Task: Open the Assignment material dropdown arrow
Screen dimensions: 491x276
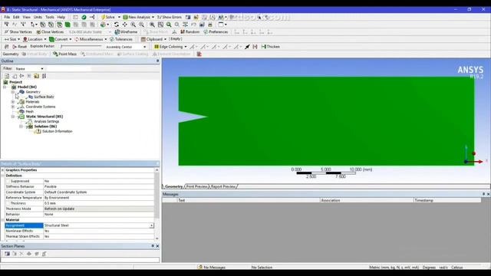Action: [x=152, y=225]
